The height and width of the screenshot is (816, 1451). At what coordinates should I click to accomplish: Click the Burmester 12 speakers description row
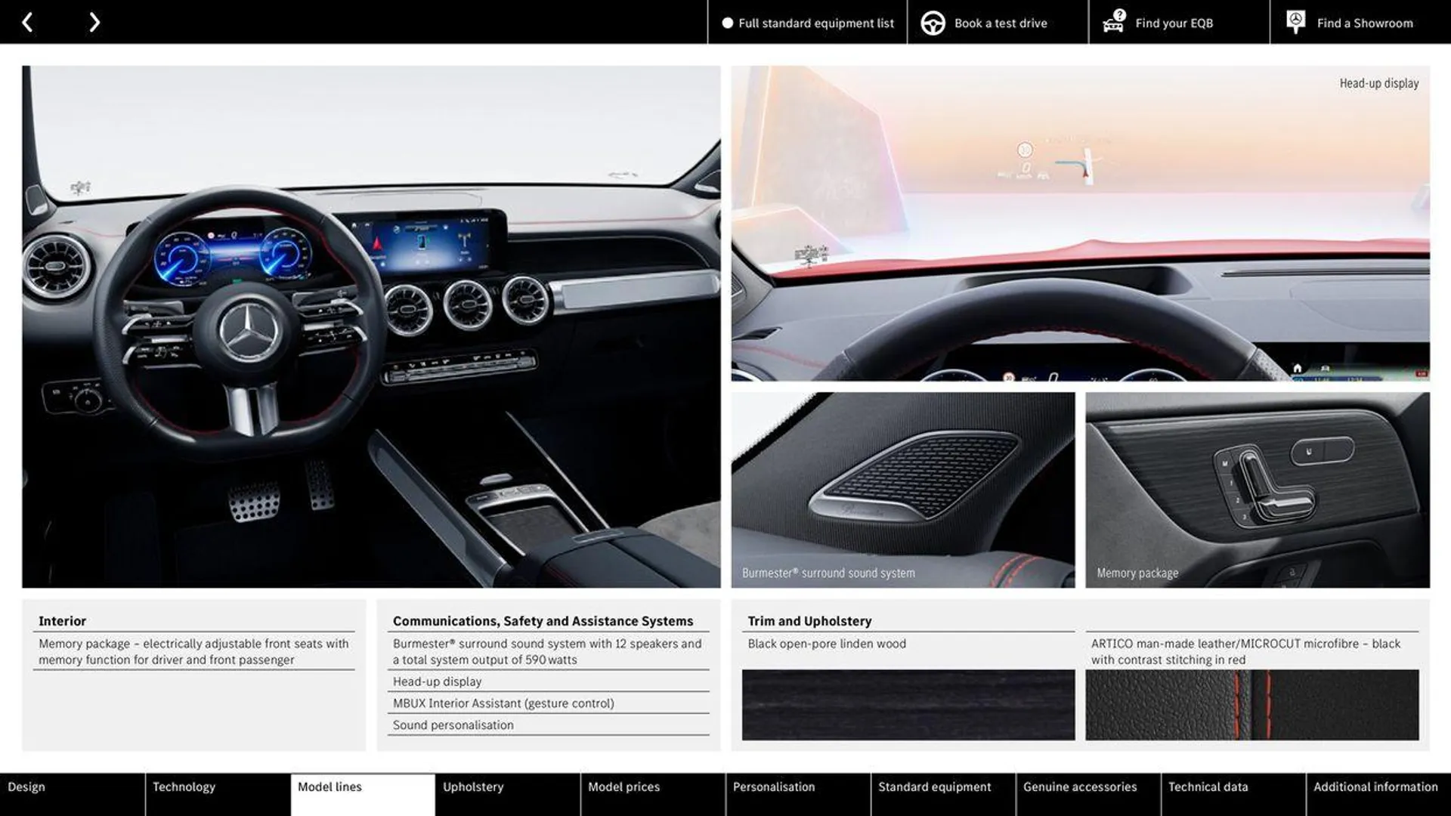tap(549, 651)
